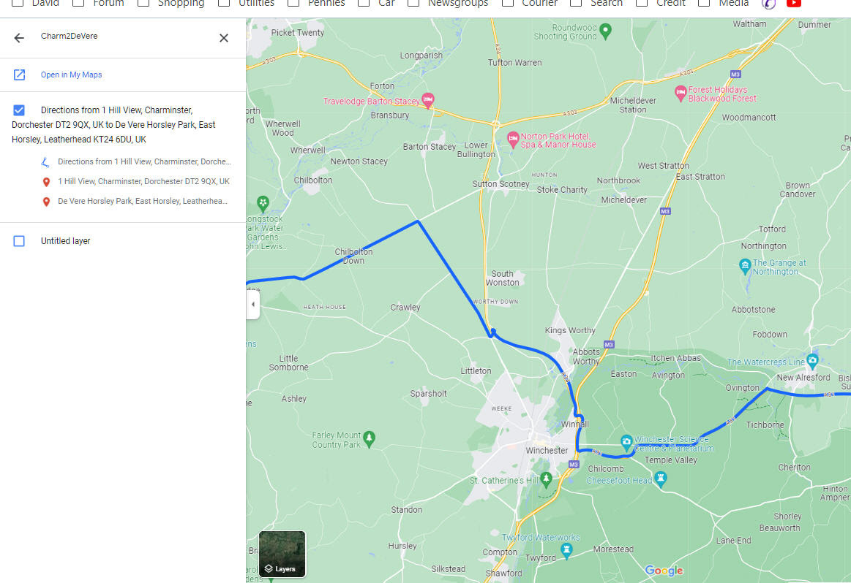Open the Winchester Science Centre map marker
Viewport: 851px width, 583px height.
point(626,441)
